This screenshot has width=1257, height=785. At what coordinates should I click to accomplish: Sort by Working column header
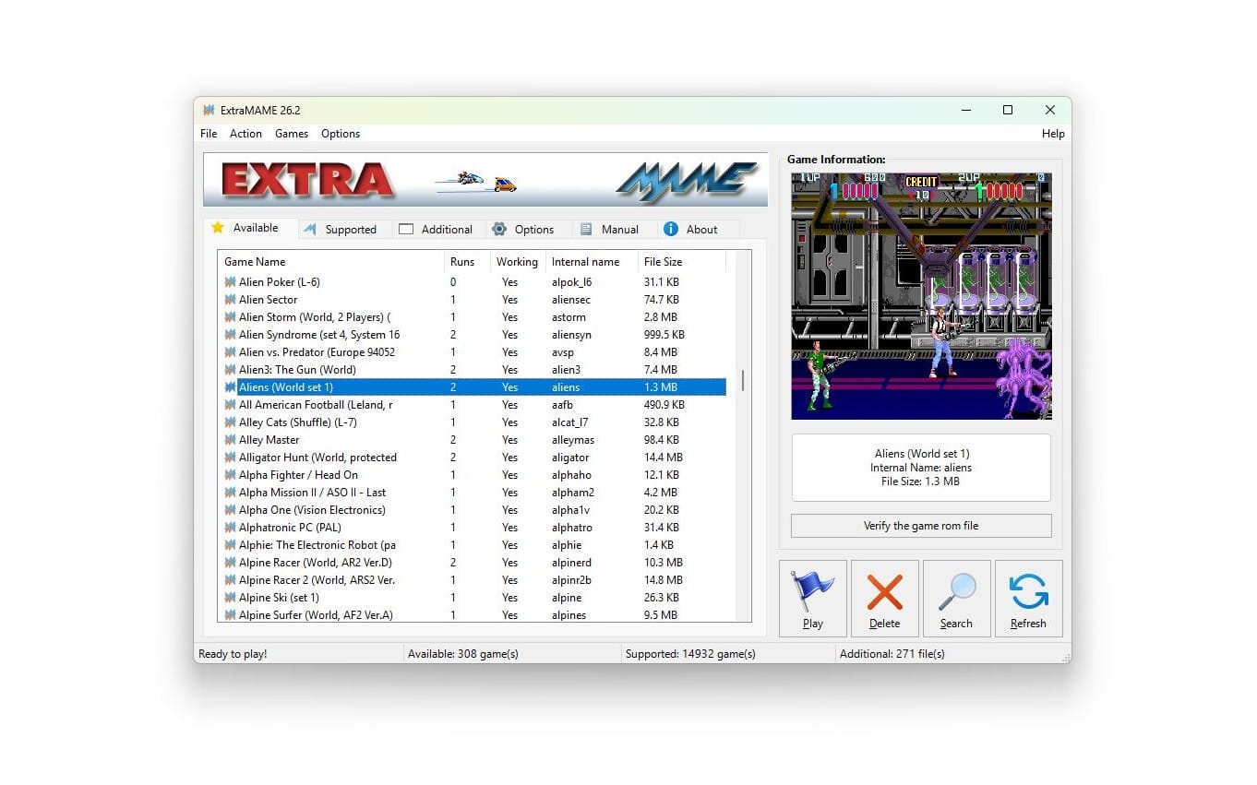518,262
